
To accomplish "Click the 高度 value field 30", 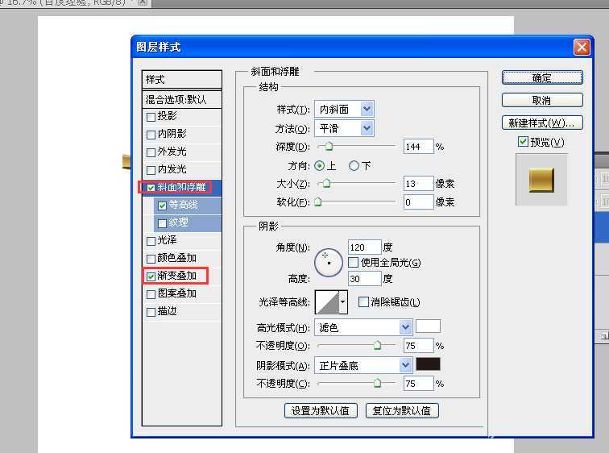I will pos(365,279).
